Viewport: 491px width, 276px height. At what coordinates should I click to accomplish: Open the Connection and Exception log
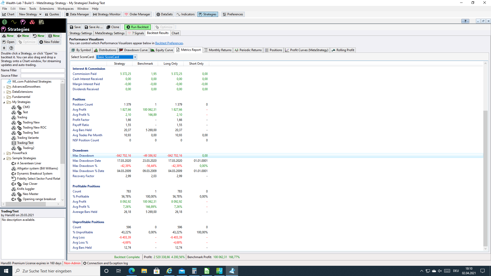[105, 263]
